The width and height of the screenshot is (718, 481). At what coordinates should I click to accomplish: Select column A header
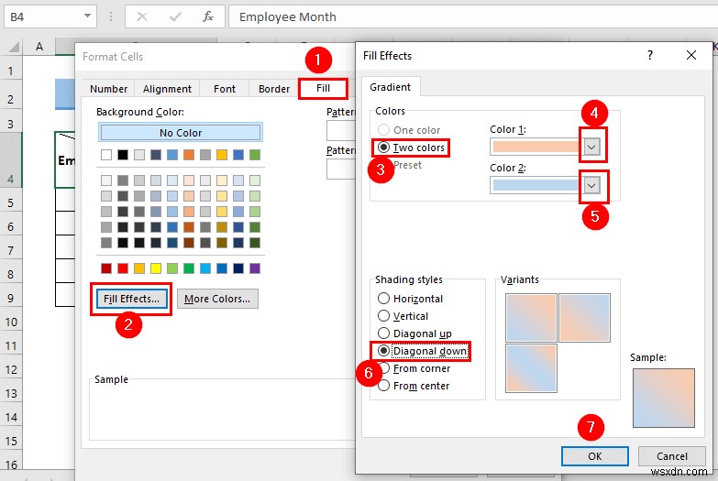point(39,47)
